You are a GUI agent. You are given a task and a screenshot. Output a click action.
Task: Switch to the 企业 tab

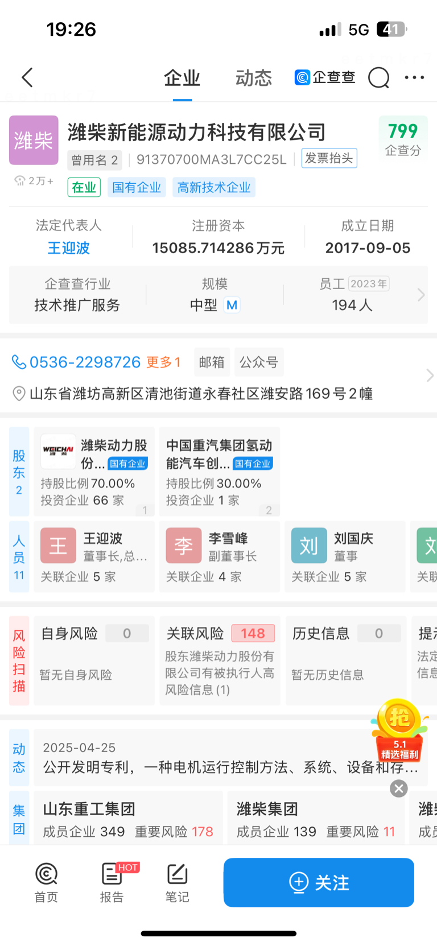182,78
